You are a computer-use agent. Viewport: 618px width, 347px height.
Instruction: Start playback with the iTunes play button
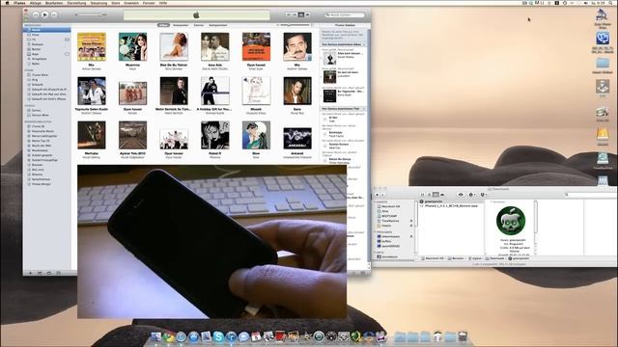tap(45, 14)
